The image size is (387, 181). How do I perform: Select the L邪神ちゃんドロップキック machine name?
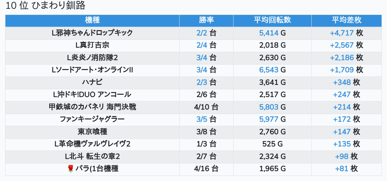coord(92,33)
